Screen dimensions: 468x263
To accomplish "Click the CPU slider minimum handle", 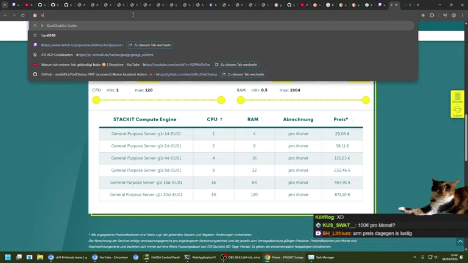I will click(x=96, y=100).
